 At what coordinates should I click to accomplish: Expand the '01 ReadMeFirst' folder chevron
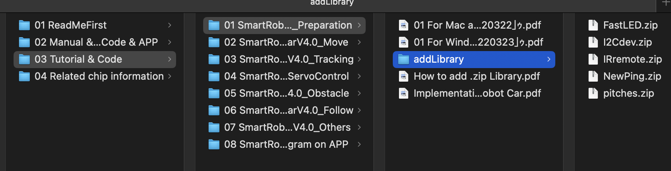(169, 25)
